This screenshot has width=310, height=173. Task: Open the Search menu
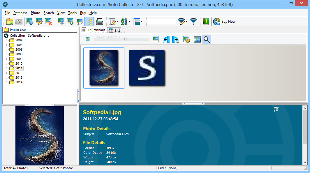49,13
